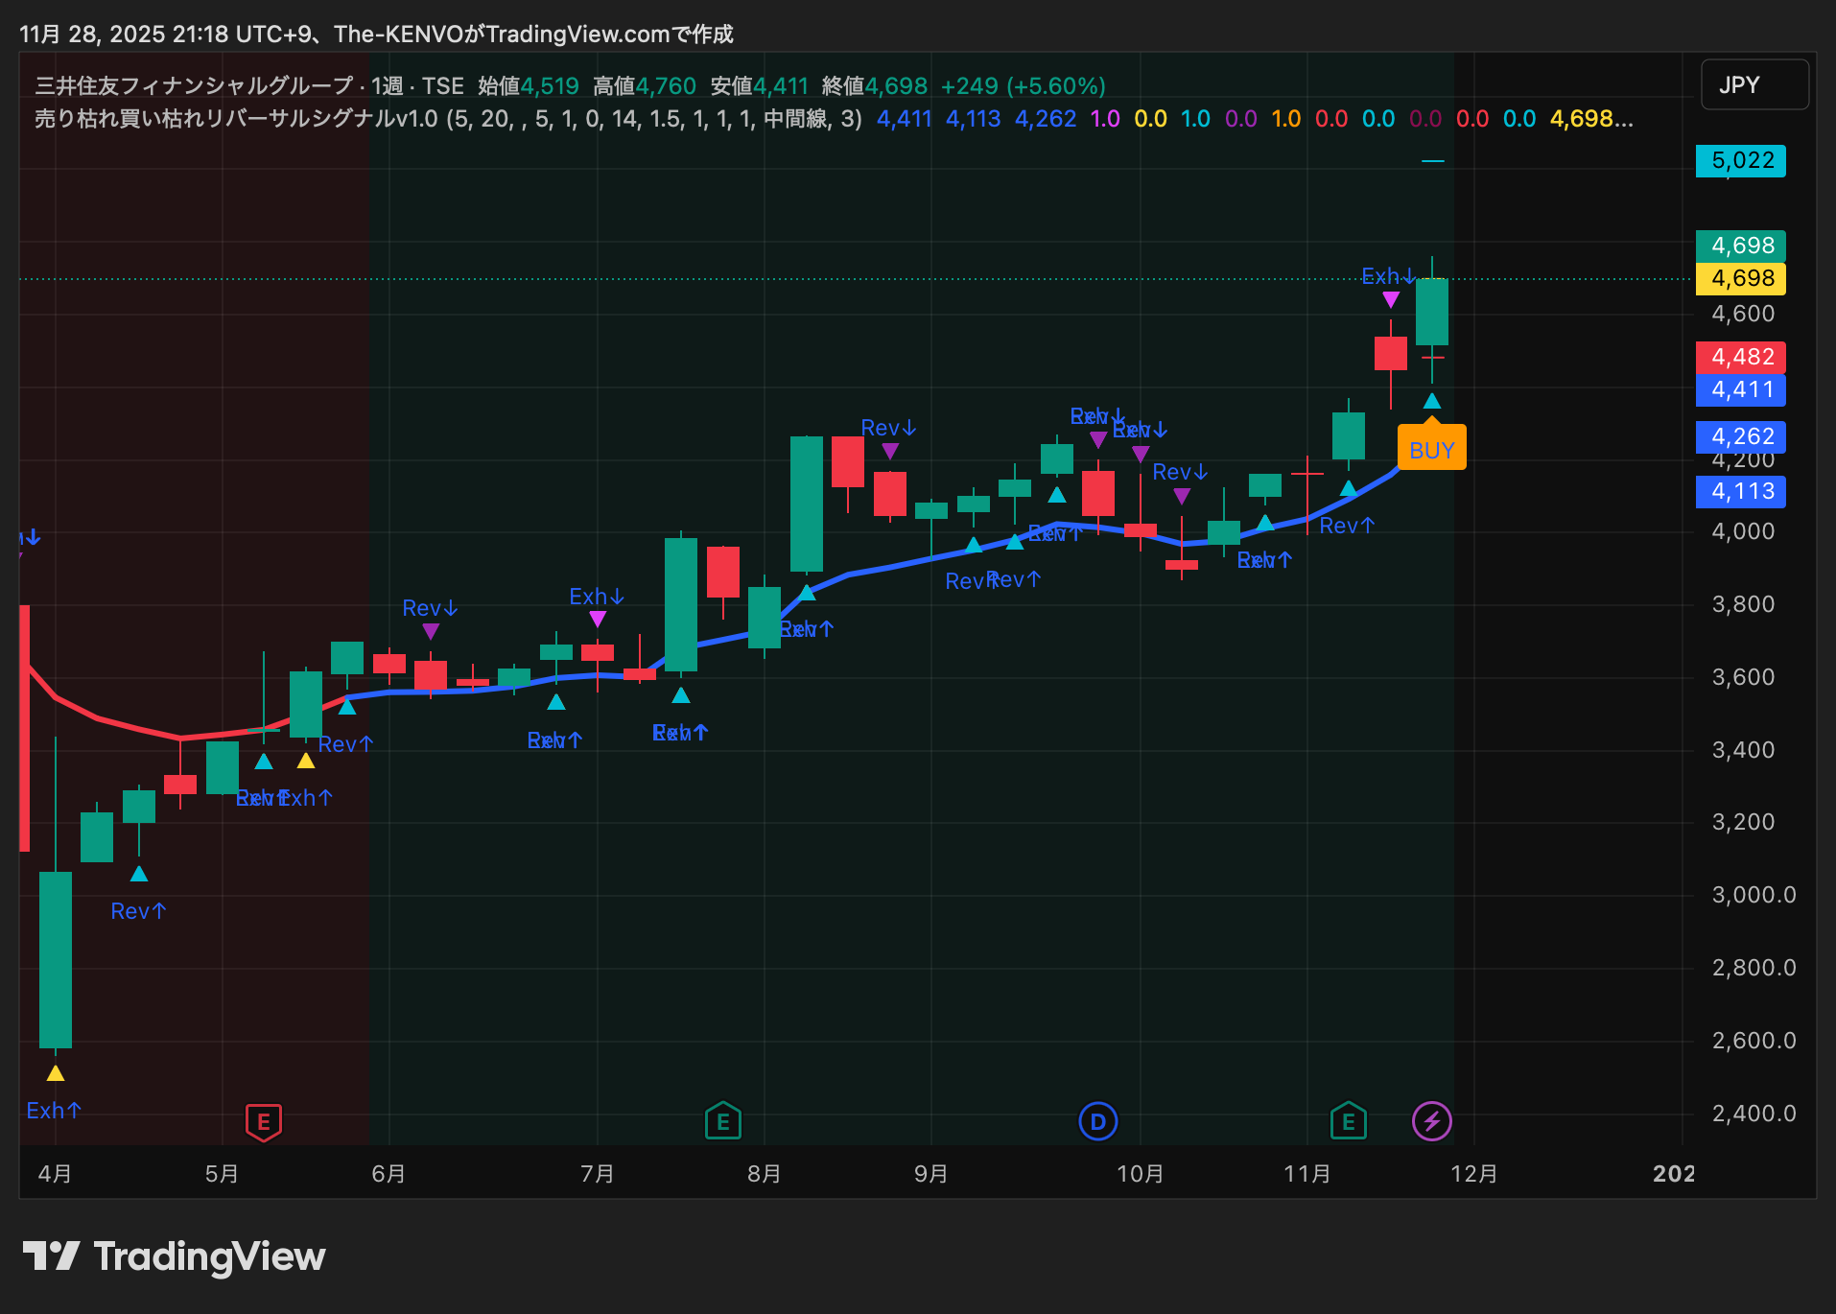Screen dimensions: 1836x1314
Task: Open the JPY currency selector
Action: [1754, 85]
